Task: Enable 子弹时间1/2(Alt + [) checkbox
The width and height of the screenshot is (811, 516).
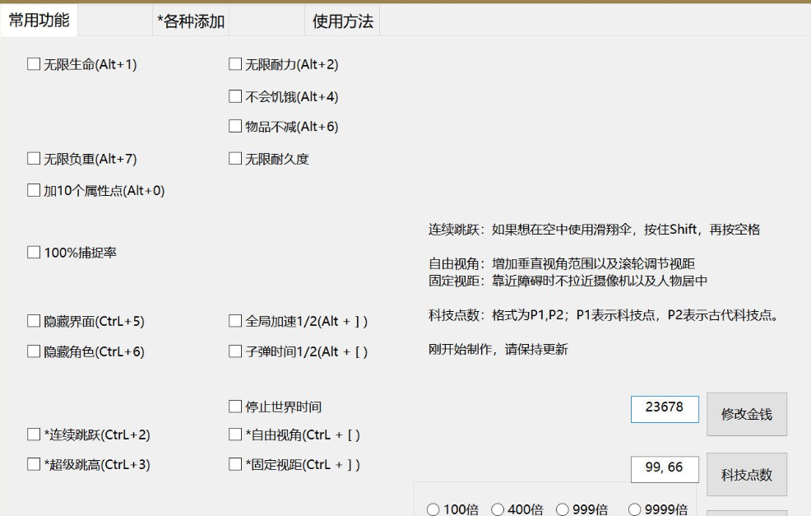Action: (235, 351)
